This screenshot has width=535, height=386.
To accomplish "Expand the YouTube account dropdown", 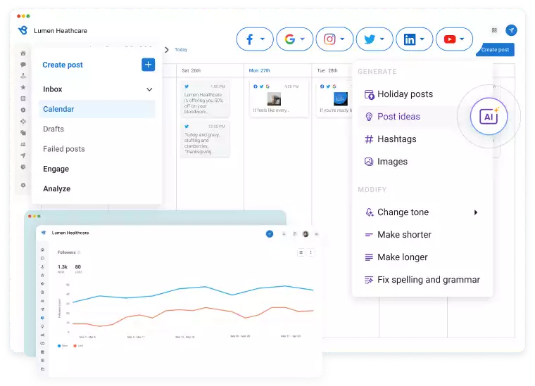I will (454, 39).
